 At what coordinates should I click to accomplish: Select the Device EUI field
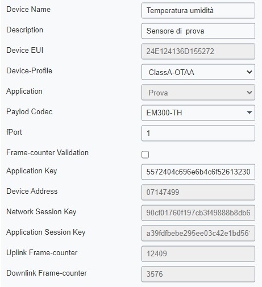pyautogui.click(x=198, y=51)
